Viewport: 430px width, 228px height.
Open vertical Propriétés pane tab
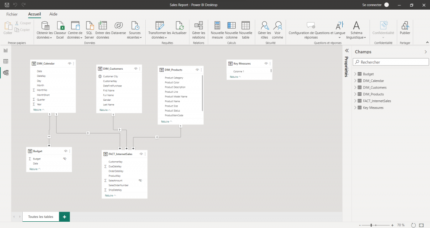tap(346, 67)
